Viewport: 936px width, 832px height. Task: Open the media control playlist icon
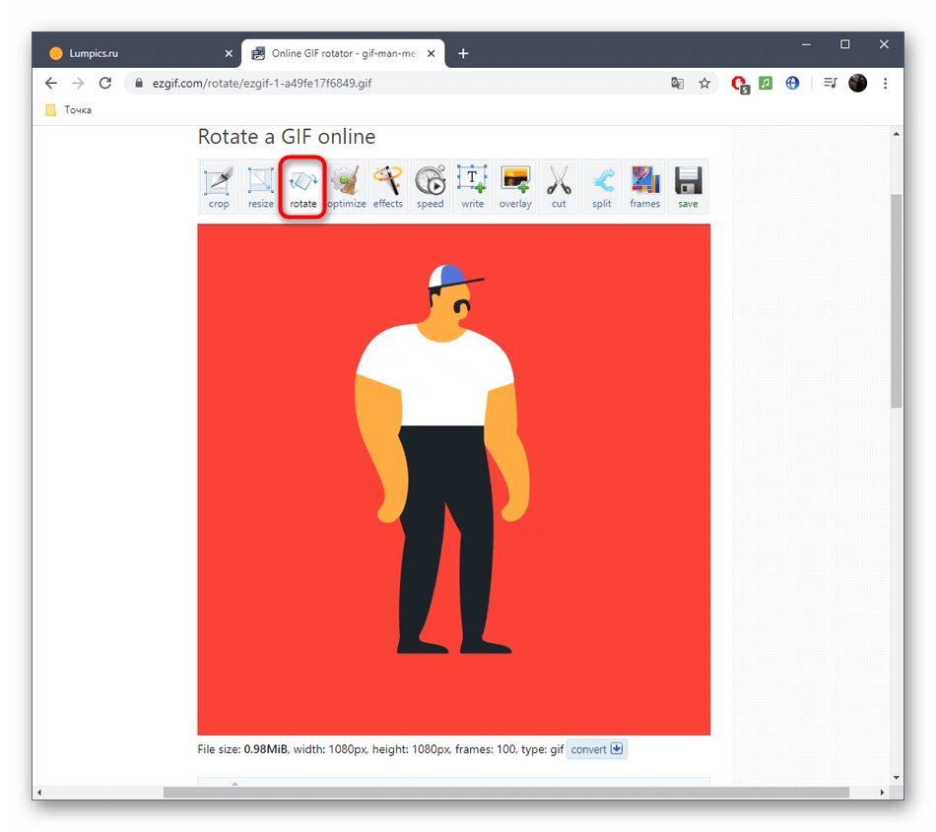click(x=830, y=83)
